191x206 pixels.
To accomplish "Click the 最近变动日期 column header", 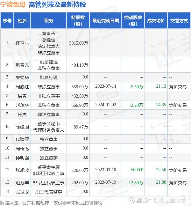I will coord(106,21).
